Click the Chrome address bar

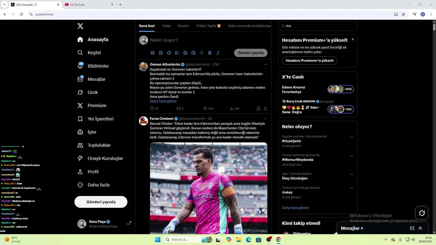211,14
